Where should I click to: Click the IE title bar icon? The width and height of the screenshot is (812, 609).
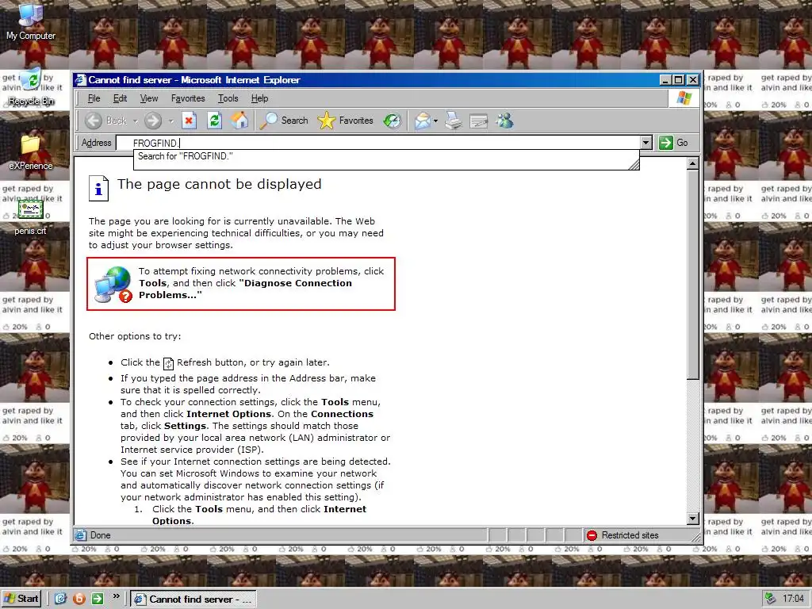[80, 80]
